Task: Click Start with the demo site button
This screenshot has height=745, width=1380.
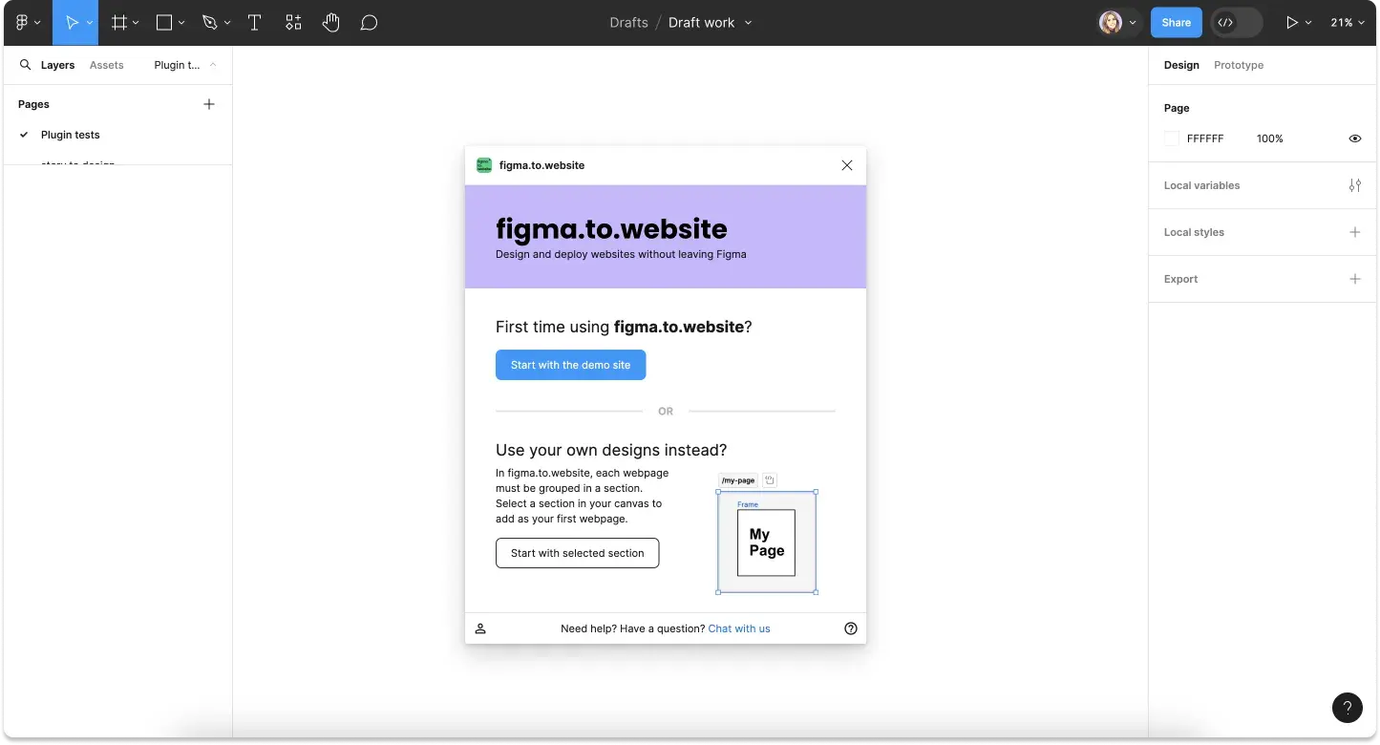Action: click(x=570, y=365)
